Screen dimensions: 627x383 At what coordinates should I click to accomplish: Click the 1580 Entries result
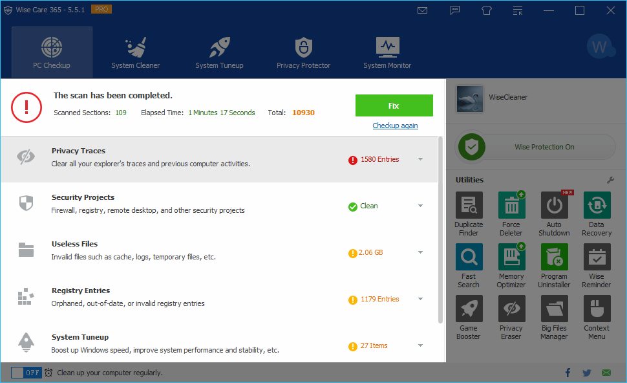point(379,159)
